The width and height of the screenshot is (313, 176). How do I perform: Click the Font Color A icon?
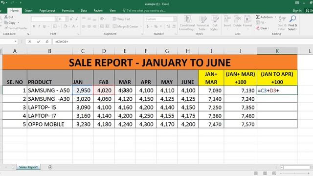(x=73, y=26)
